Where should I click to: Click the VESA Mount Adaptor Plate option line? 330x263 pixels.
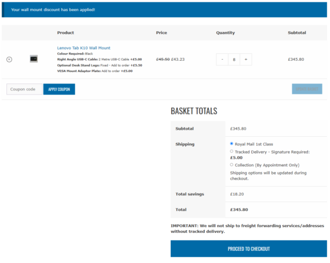click(x=95, y=71)
